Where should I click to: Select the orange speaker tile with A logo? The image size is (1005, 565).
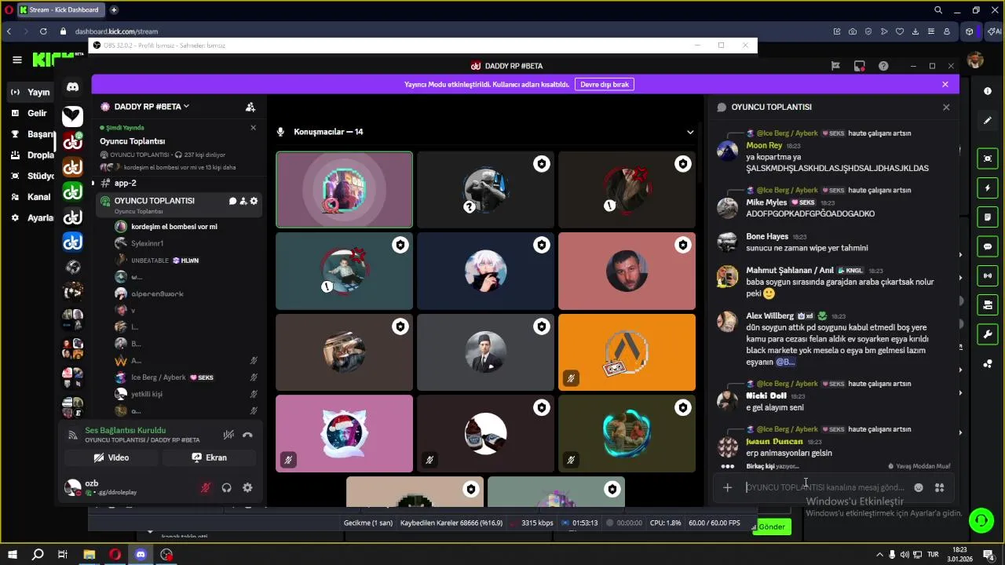coord(627,352)
